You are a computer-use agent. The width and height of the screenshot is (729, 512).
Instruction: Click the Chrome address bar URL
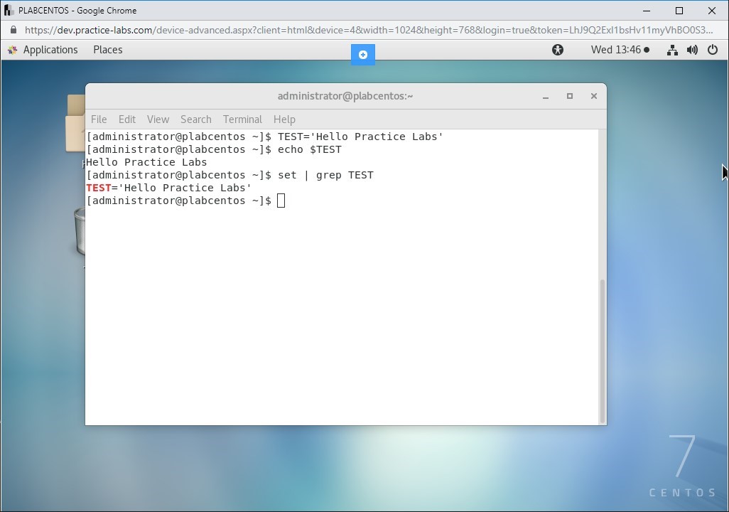[x=368, y=30]
